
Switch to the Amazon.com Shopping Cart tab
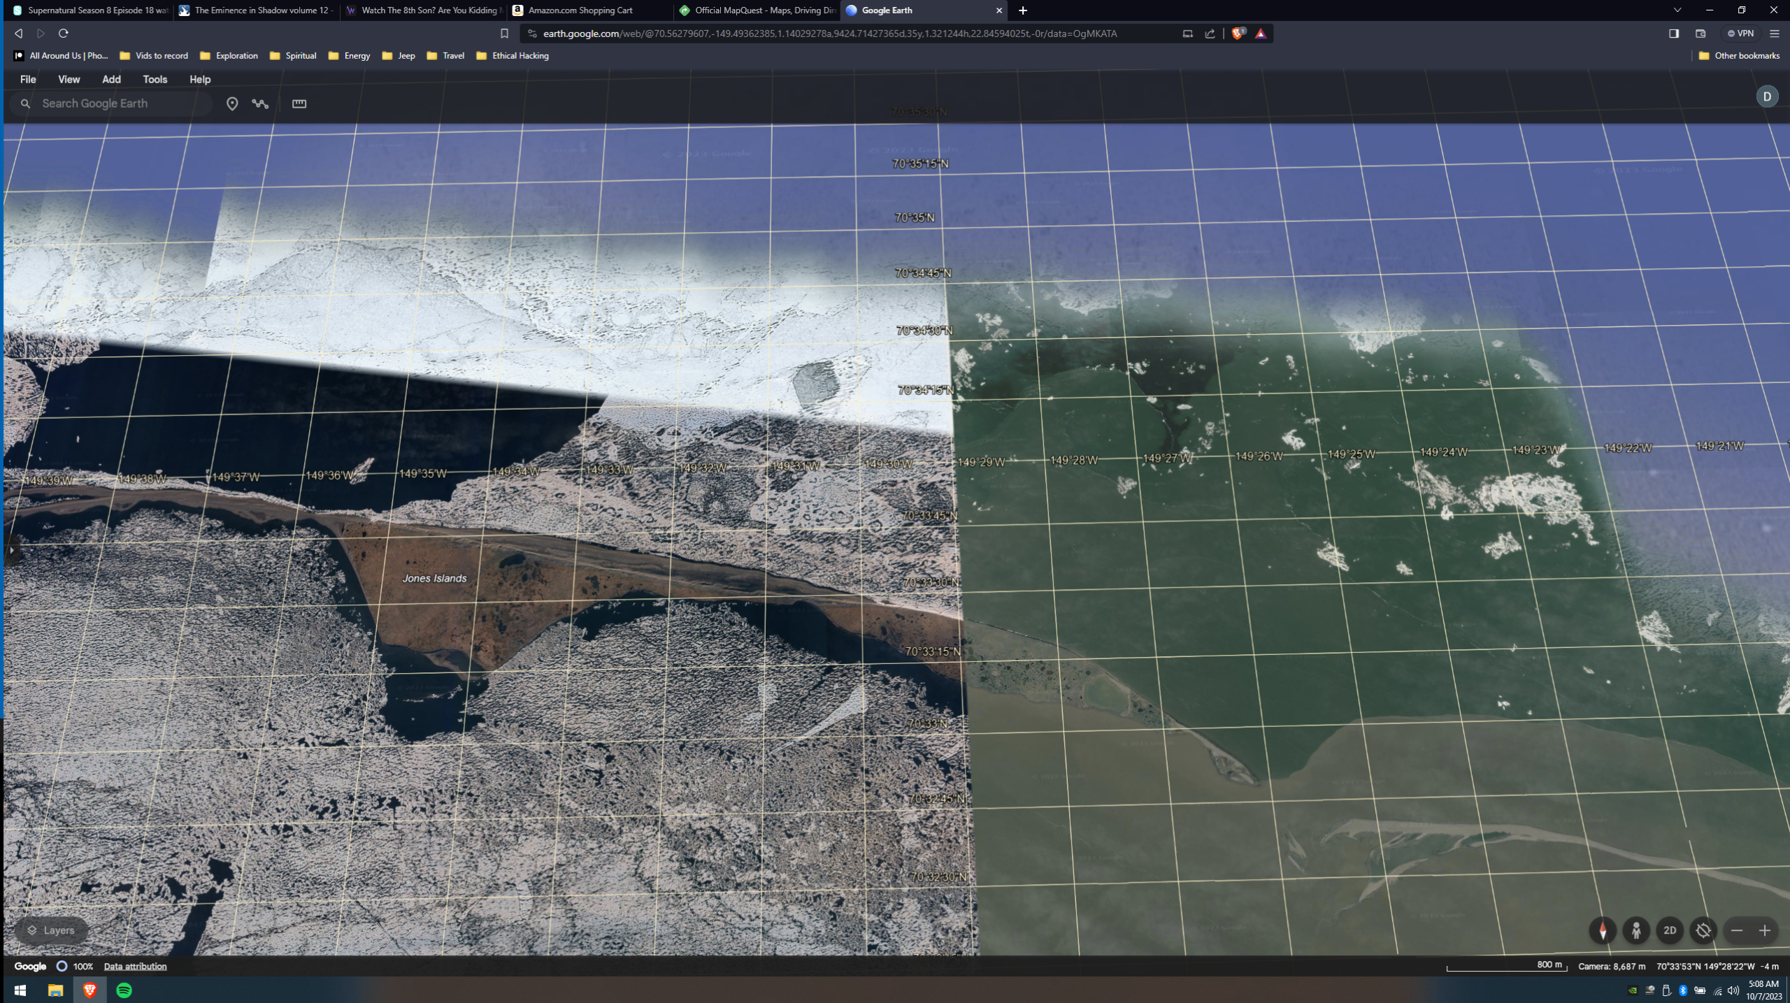click(x=580, y=10)
